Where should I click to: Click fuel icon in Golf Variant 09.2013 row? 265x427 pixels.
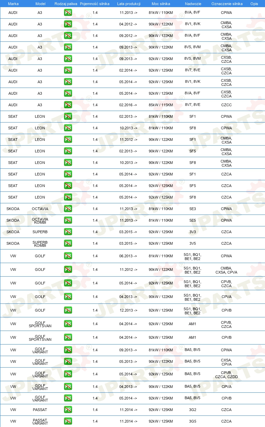[68, 350]
